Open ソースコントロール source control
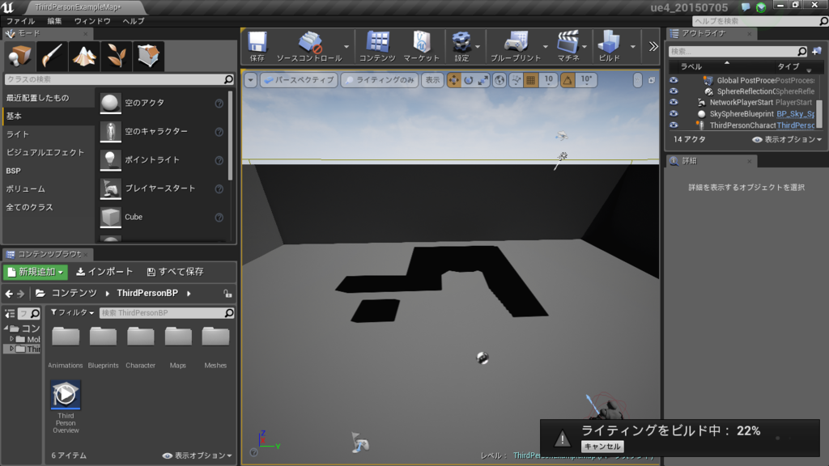Screen dimensions: 829x466 [309, 46]
